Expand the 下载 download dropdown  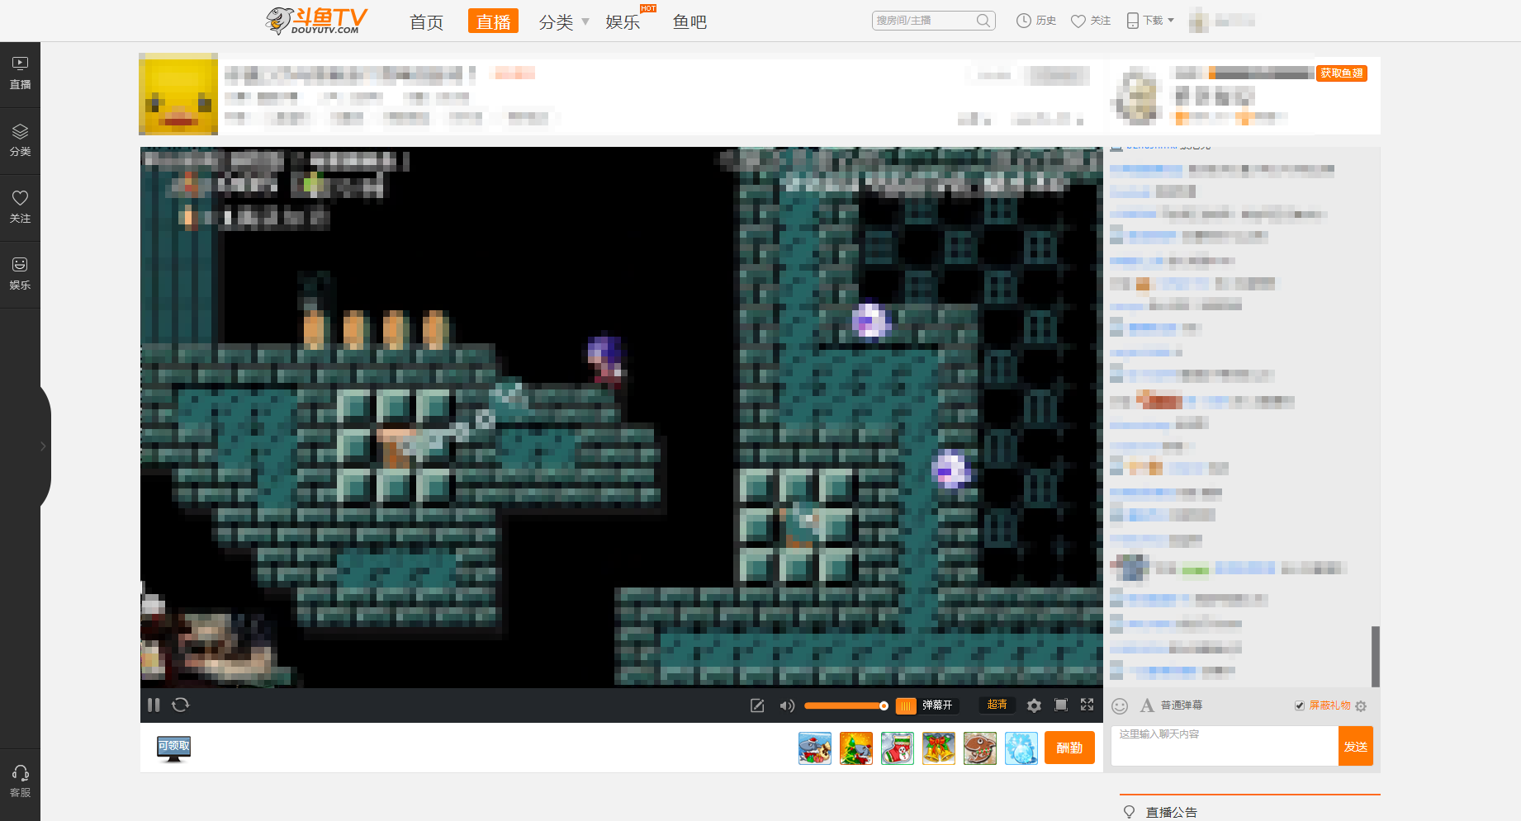(x=1150, y=21)
